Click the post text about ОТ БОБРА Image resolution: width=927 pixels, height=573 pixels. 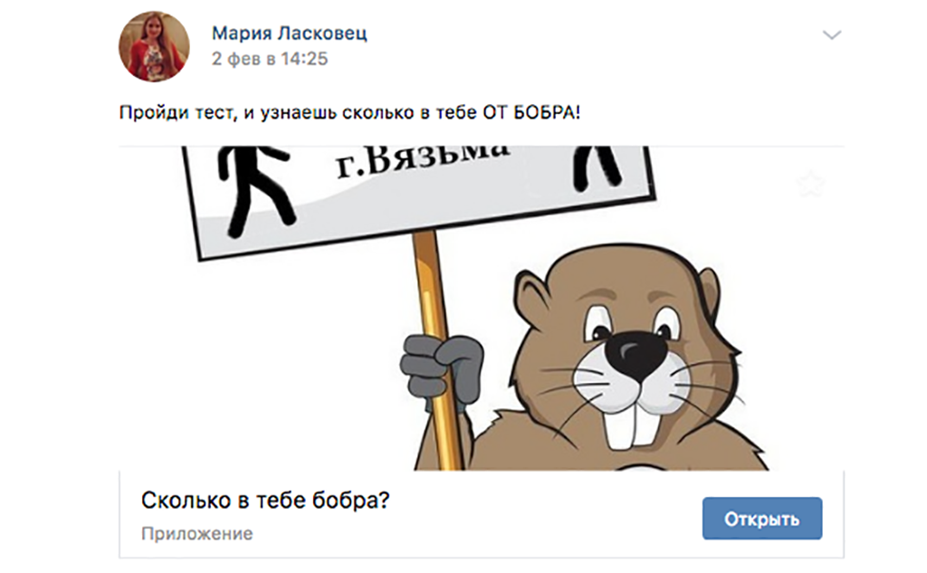pos(350,112)
